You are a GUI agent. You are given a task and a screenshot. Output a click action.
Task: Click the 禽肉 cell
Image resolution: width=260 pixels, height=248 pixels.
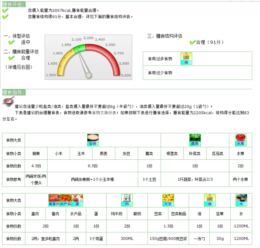pyautogui.click(x=35, y=214)
